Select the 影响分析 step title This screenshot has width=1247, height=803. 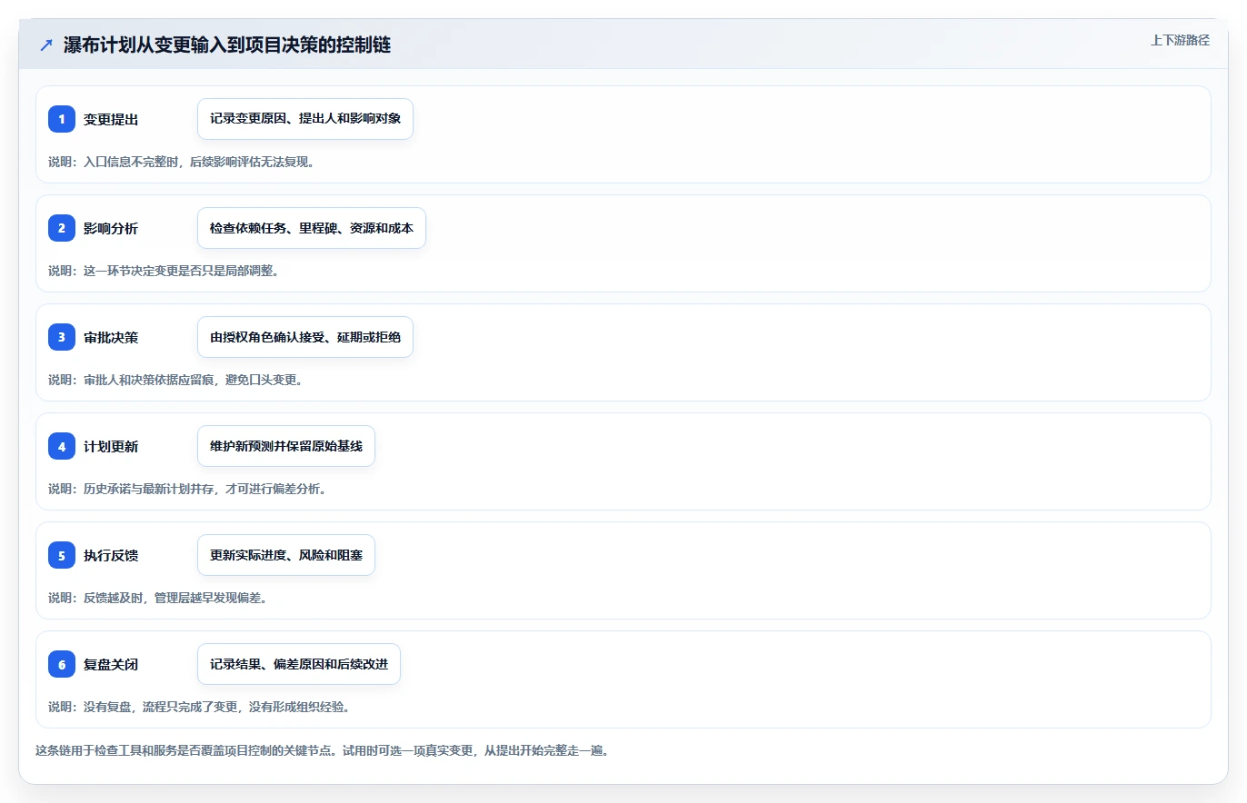111,228
